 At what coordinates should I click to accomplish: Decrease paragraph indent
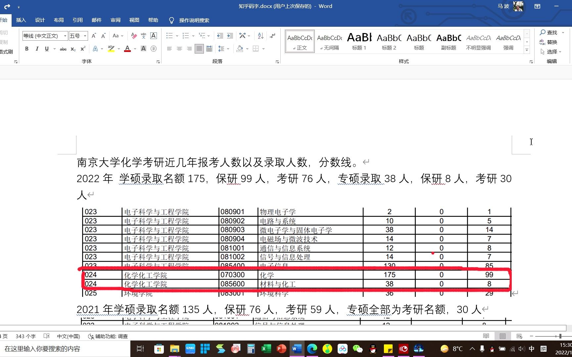(x=220, y=36)
